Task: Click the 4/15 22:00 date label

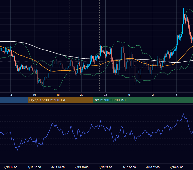Action: pyautogui.click(x=105, y=167)
